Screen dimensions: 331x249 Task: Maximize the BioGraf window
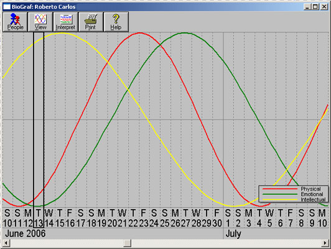click(315, 7)
